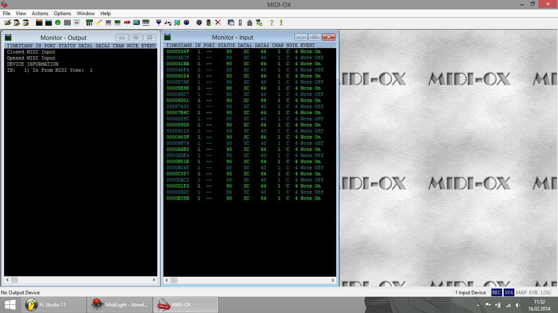This screenshot has height=313, width=558.
Task: Open the Options menu
Action: (x=62, y=13)
